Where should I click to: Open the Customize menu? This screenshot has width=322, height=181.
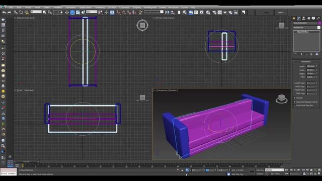tap(124, 8)
